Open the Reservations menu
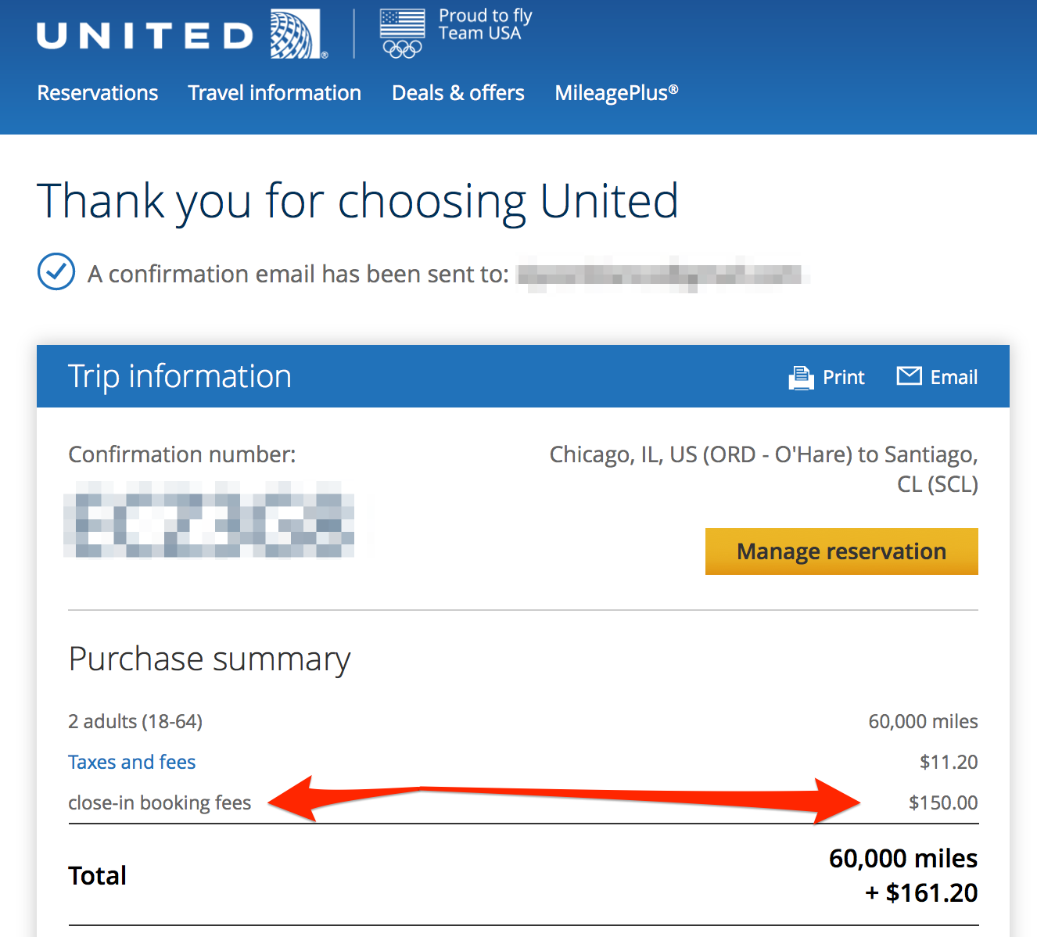This screenshot has height=937, width=1037. pyautogui.click(x=96, y=93)
